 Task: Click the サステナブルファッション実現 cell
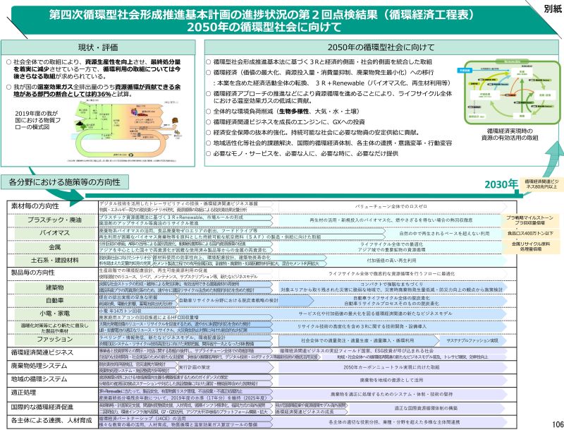[472, 340]
